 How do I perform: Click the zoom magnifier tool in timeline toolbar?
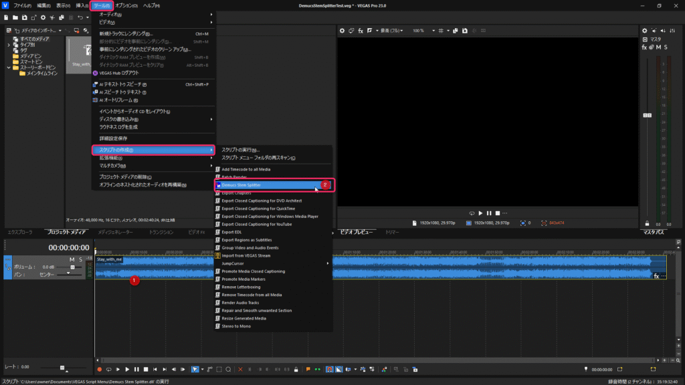coord(228,369)
